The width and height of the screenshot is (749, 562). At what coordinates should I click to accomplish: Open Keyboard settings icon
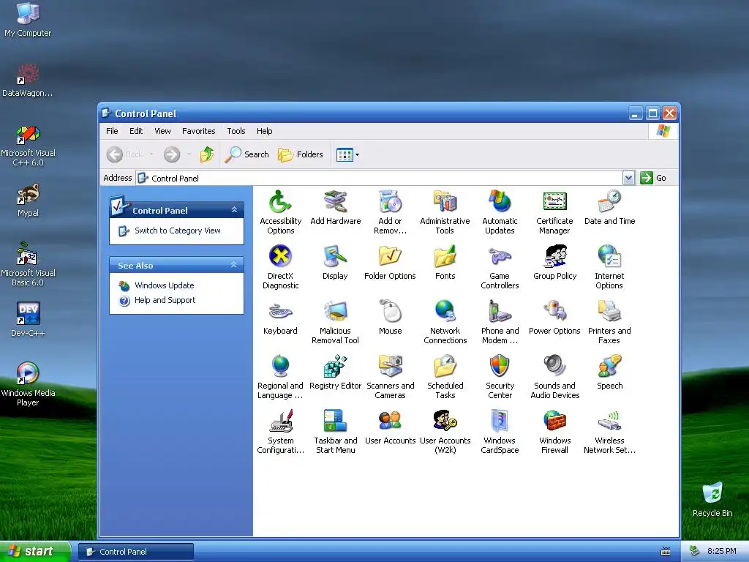click(x=280, y=311)
